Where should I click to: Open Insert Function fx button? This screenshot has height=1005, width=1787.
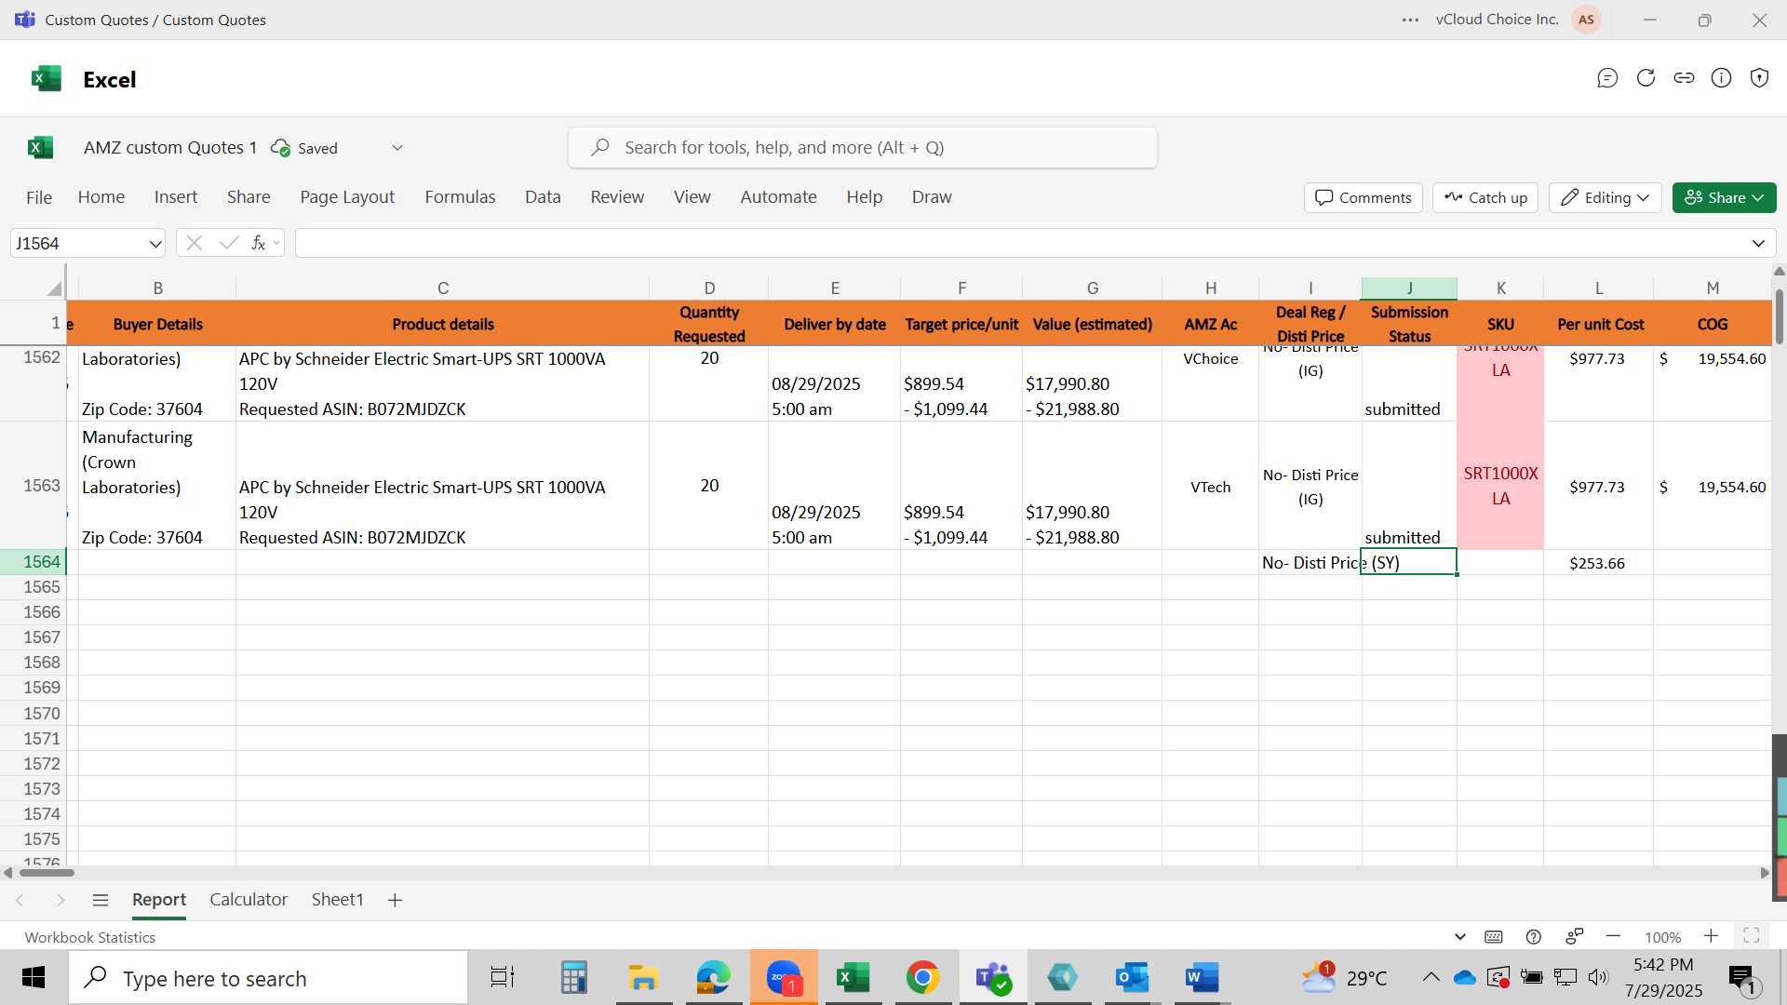pyautogui.click(x=259, y=243)
